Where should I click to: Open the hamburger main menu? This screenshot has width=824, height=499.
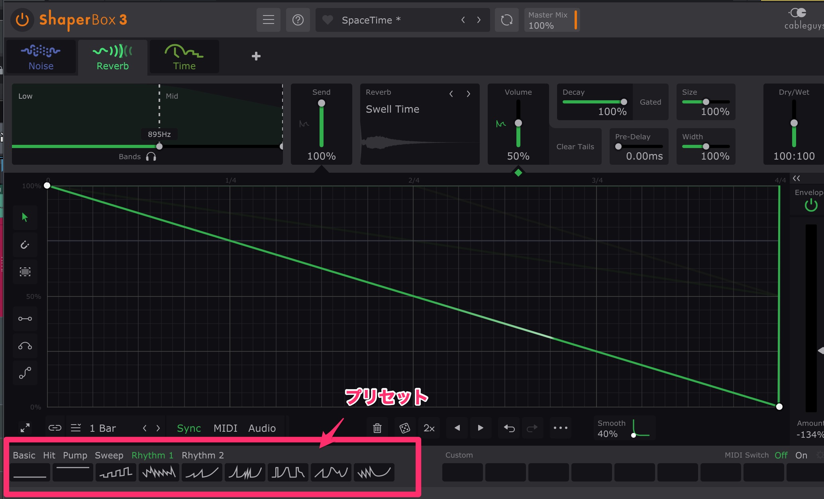coord(269,20)
